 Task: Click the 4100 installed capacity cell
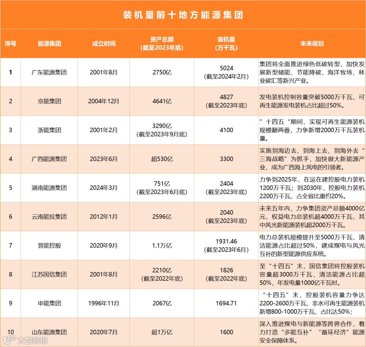point(226,130)
